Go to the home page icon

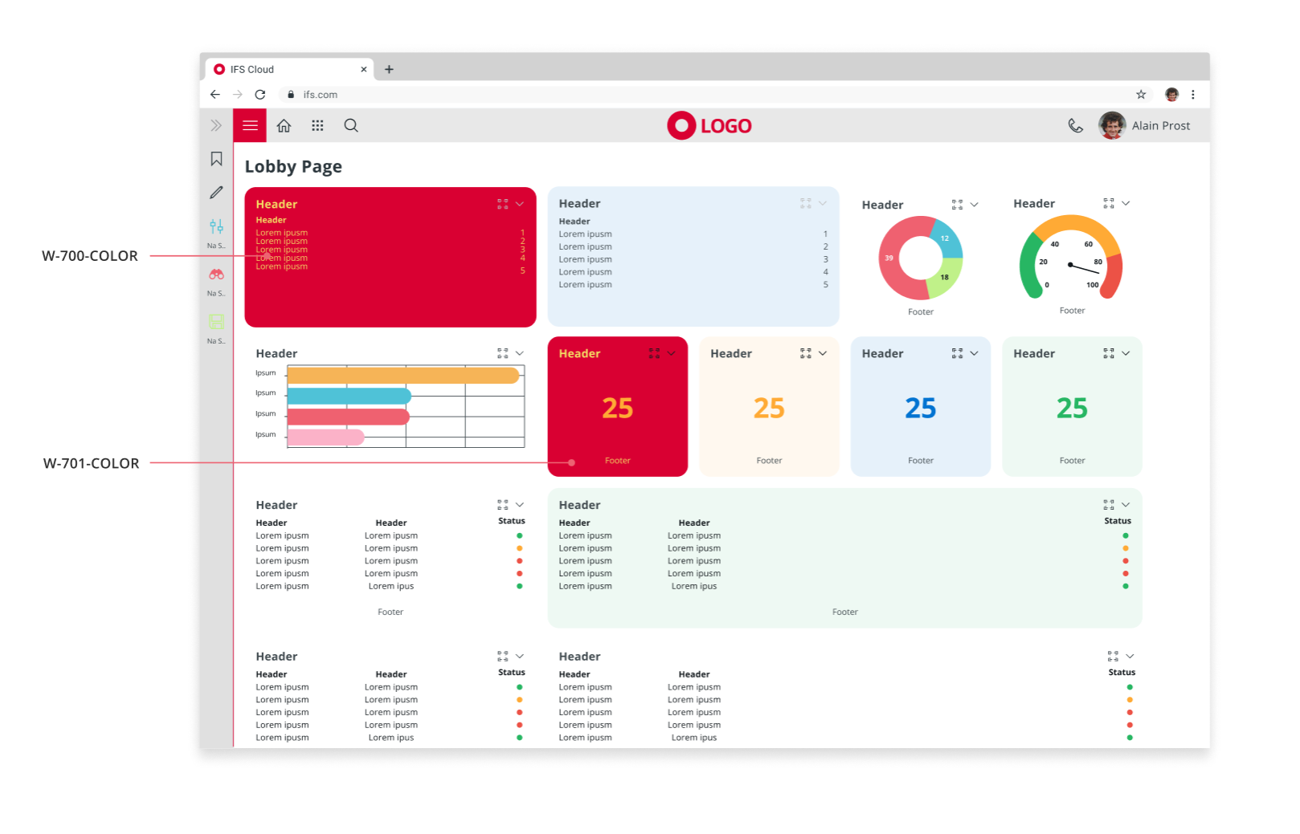tap(284, 126)
